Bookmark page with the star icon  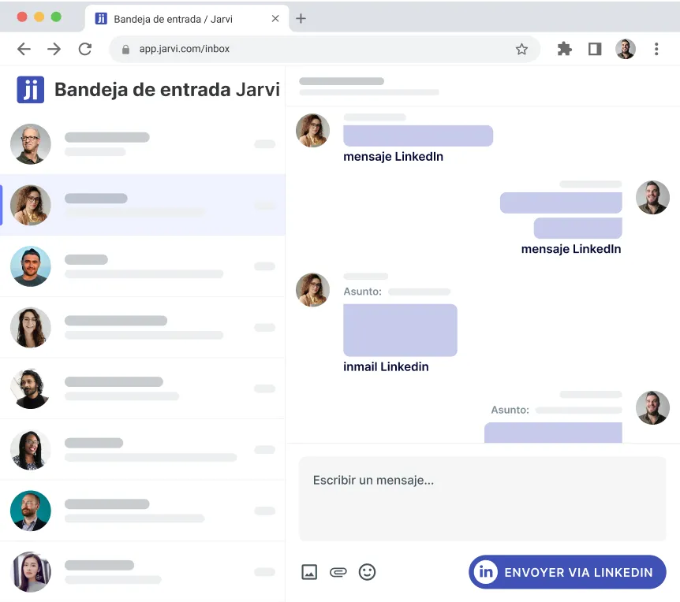tap(521, 49)
